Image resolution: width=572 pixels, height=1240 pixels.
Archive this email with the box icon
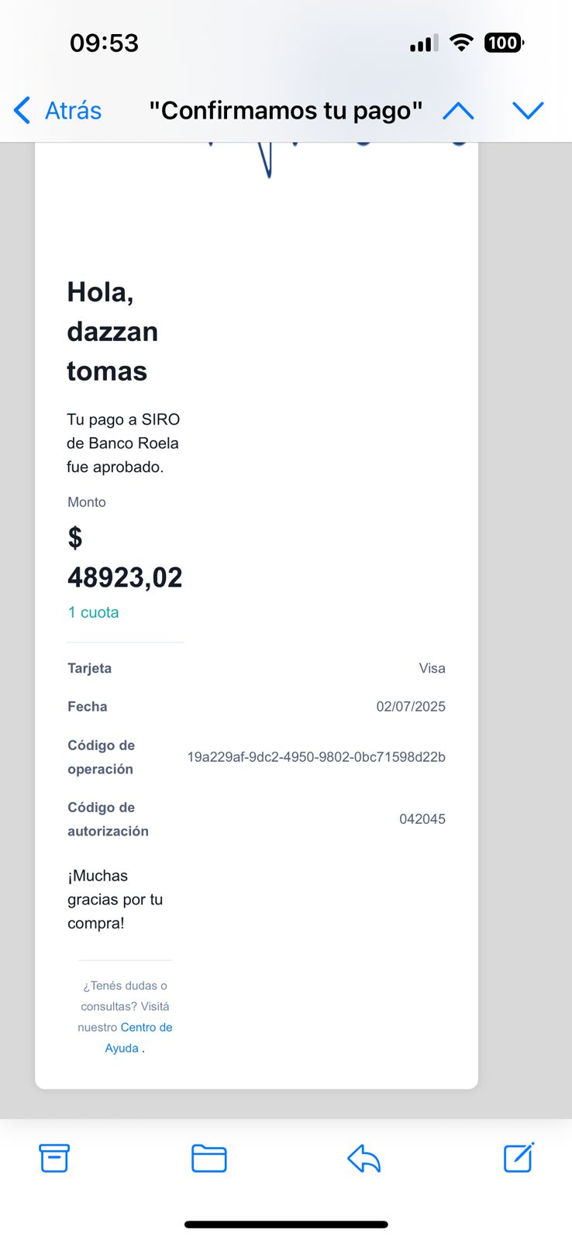coord(54,1158)
